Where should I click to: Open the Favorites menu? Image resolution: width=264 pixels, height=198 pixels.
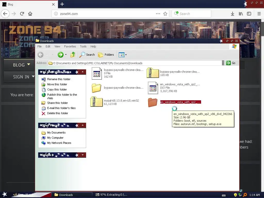tap(70, 46)
